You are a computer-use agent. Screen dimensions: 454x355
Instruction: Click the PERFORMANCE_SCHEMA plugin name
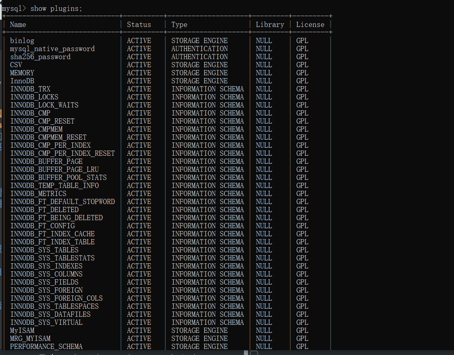coord(46,347)
